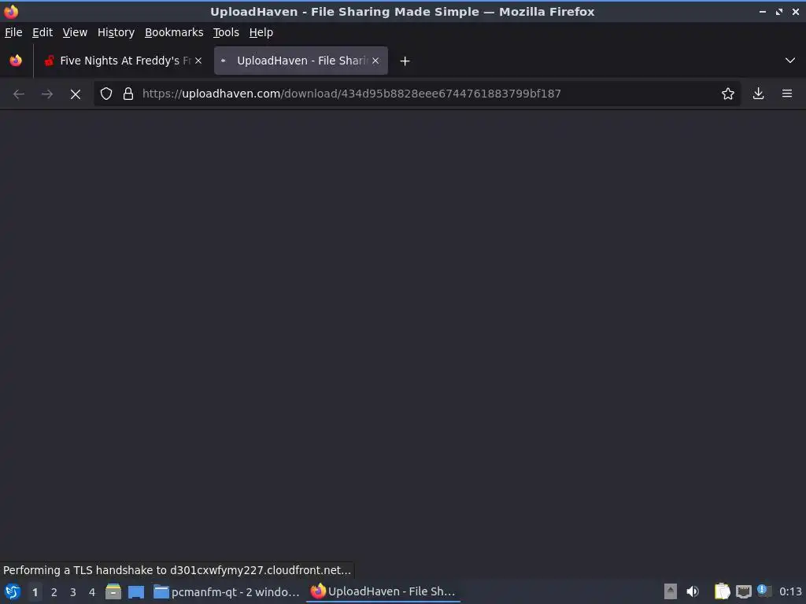
Task: Go forward one page
Action: point(47,94)
